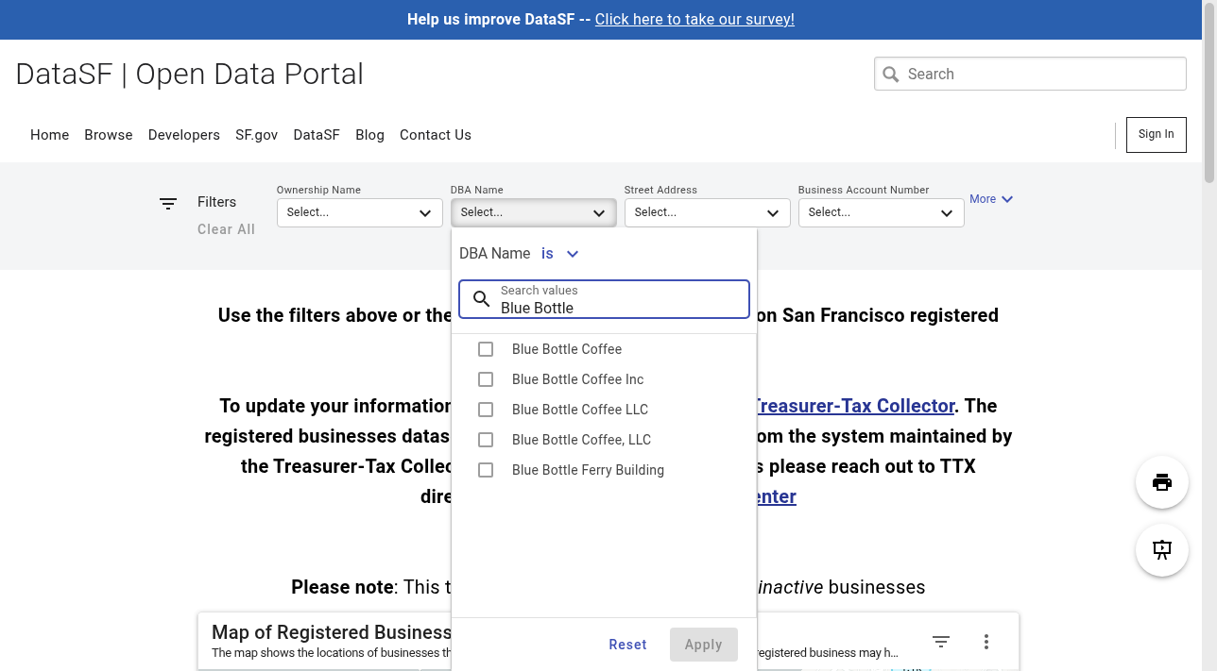Click the print floating button
Image resolution: width=1217 pixels, height=671 pixels.
1162,482
